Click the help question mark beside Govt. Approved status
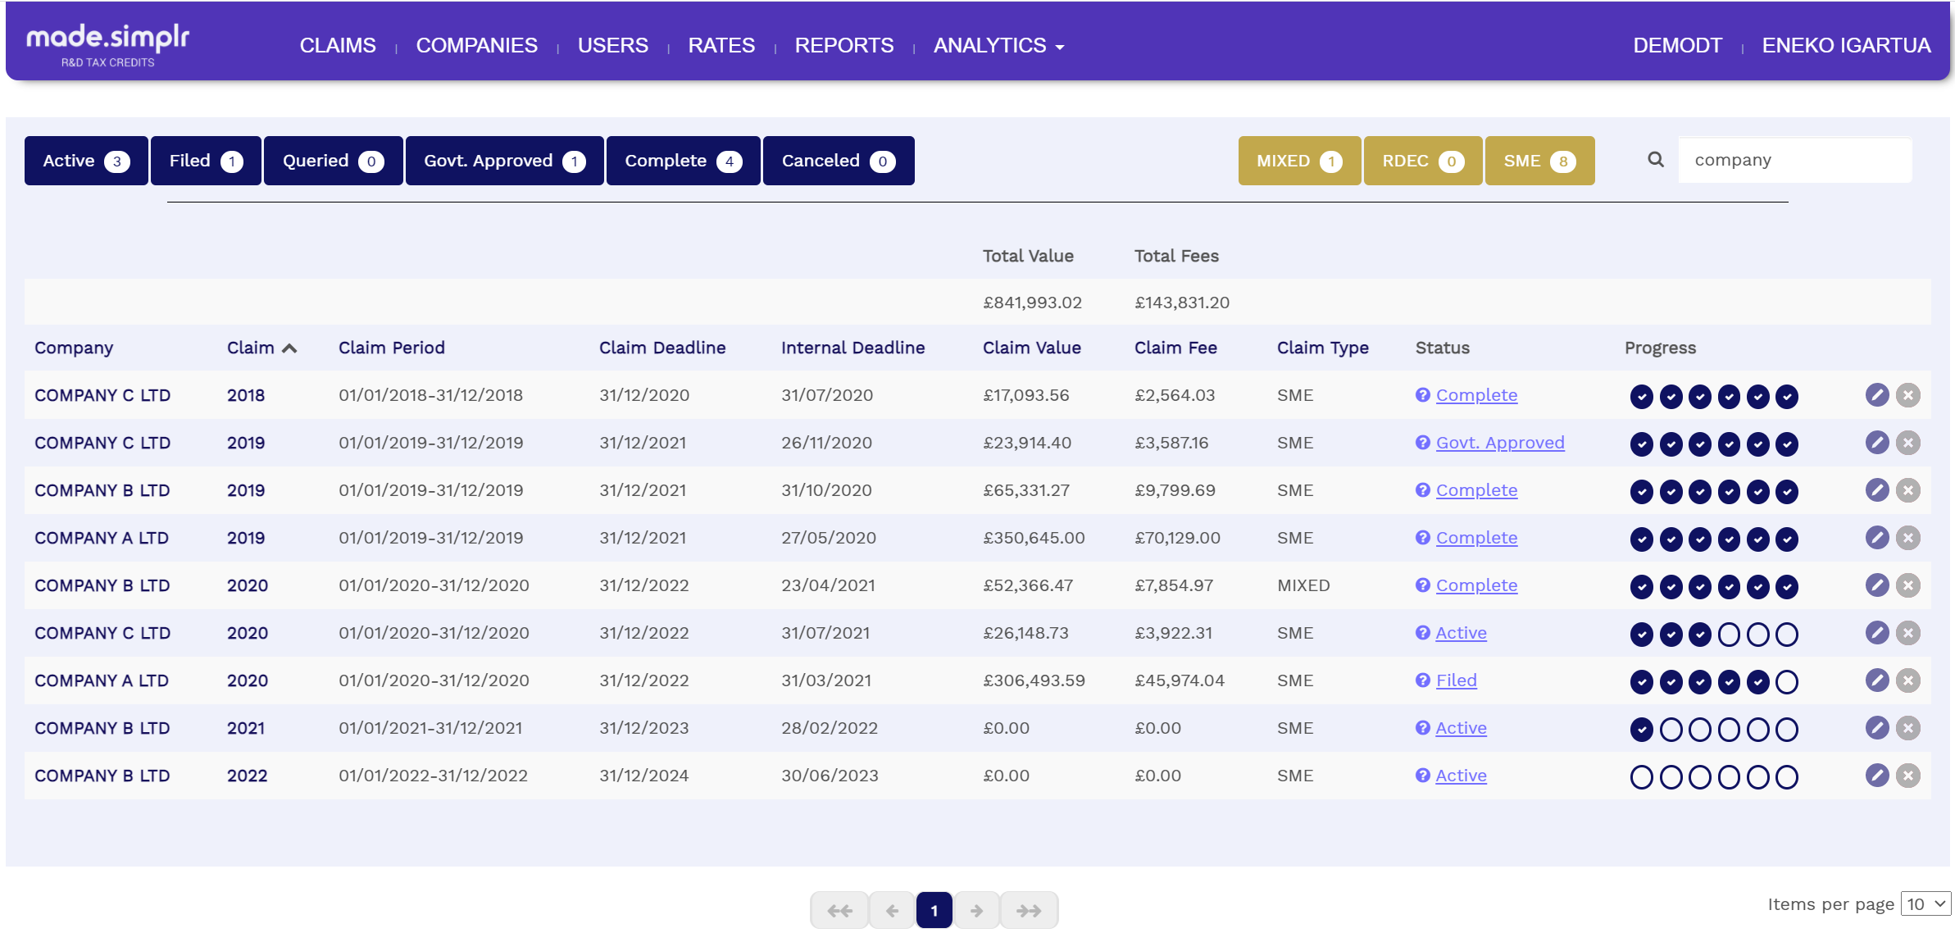The width and height of the screenshot is (1955, 942). (1422, 442)
